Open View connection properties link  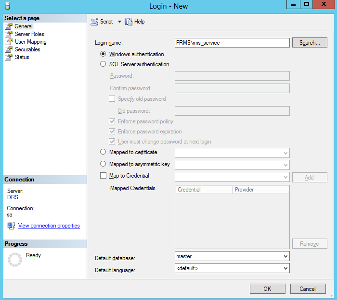[x=49, y=226]
